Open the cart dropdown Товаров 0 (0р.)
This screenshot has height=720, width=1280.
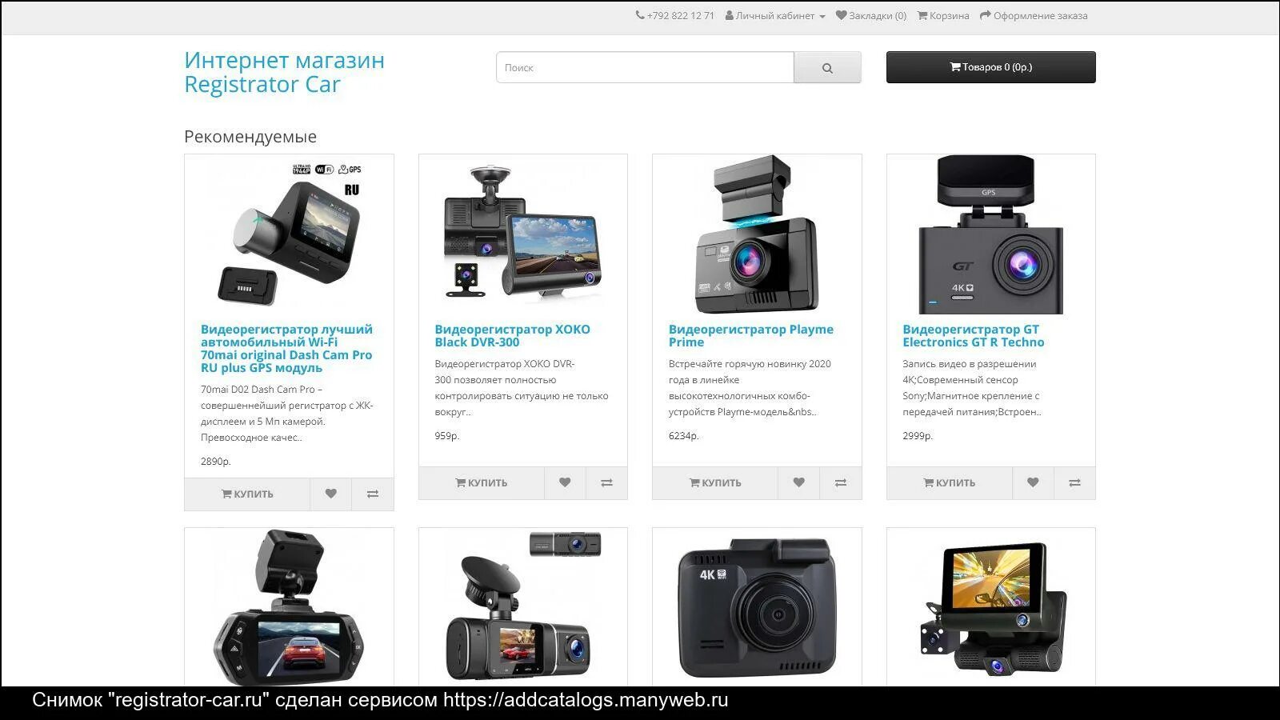tap(990, 67)
